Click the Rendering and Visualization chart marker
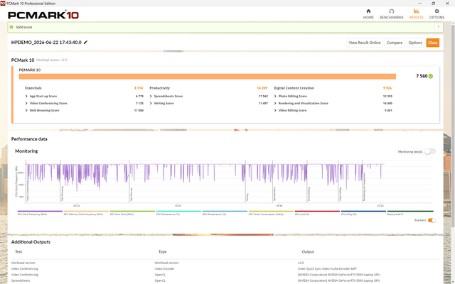The height and width of the screenshot is (284, 455). click(363, 181)
